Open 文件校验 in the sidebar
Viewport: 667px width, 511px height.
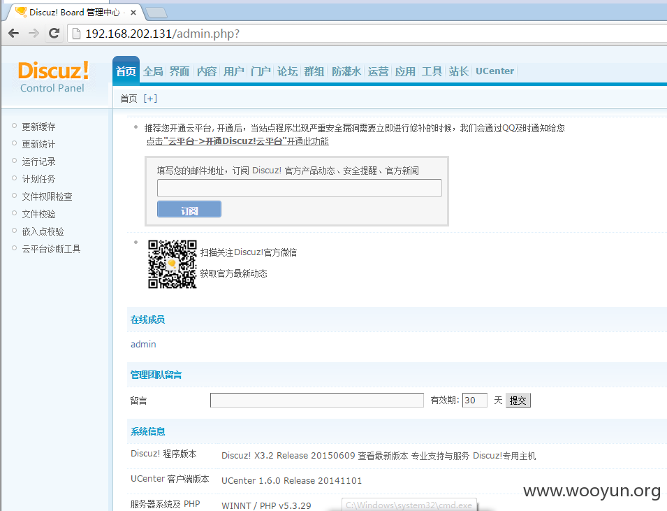(38, 214)
